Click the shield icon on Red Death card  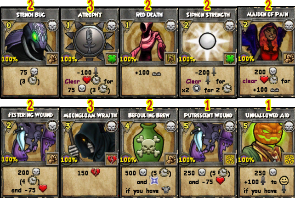pyautogui.click(x=170, y=58)
